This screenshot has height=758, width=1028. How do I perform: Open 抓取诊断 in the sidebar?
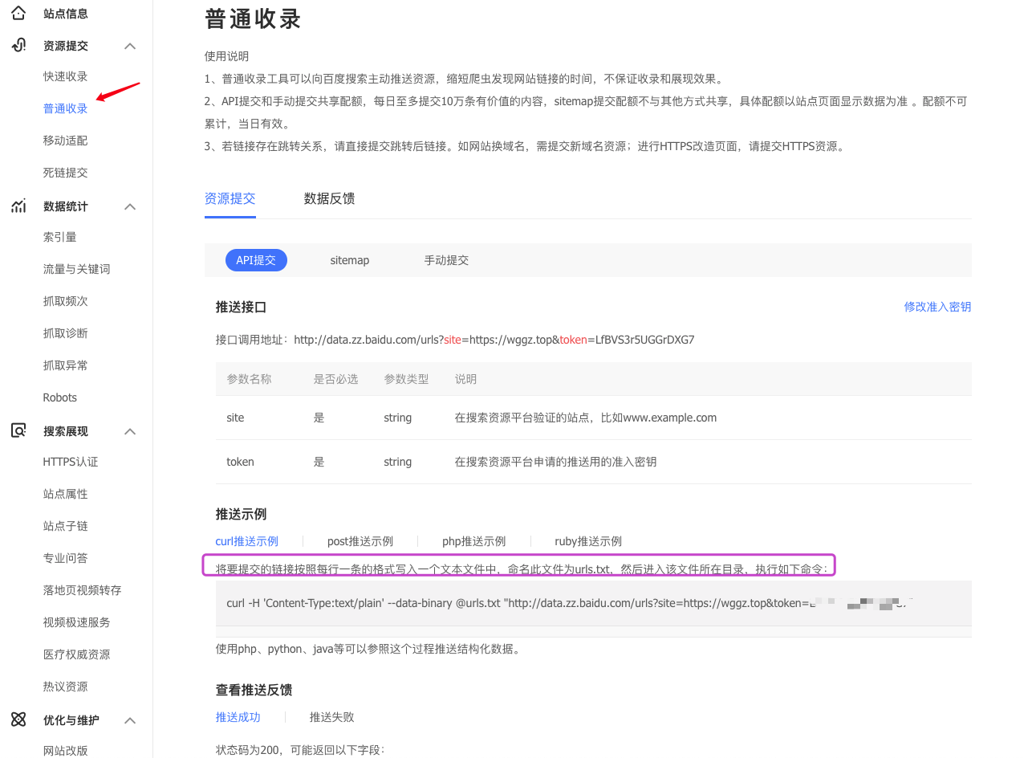click(66, 333)
